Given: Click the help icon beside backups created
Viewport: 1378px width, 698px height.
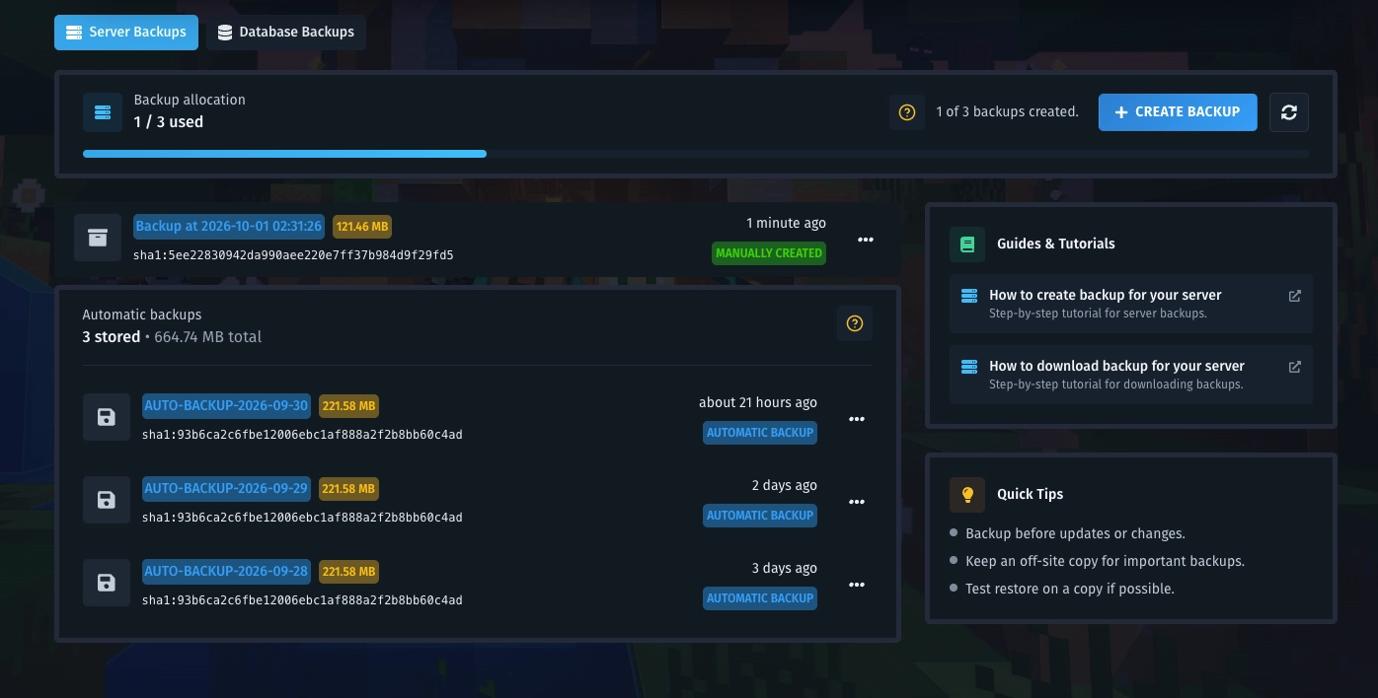Looking at the screenshot, I should [907, 112].
